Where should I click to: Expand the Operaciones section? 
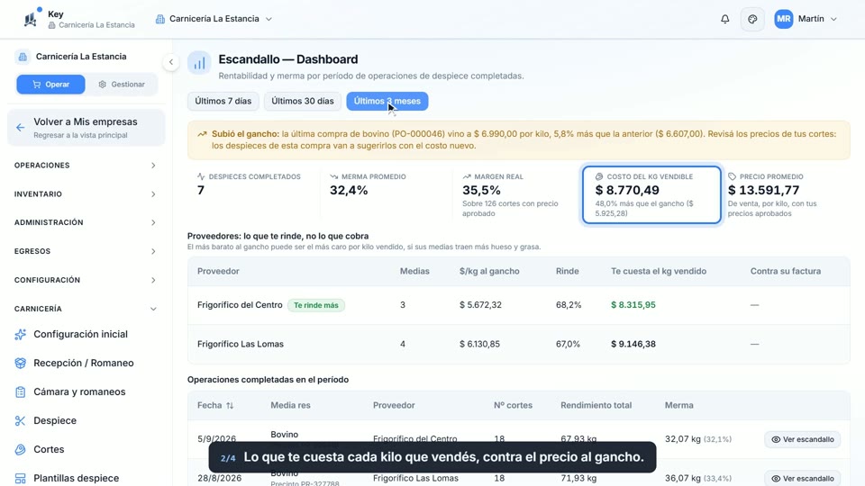click(86, 166)
